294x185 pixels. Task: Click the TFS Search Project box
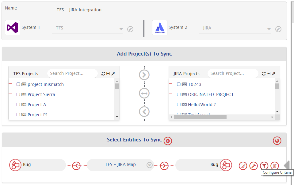72,73
